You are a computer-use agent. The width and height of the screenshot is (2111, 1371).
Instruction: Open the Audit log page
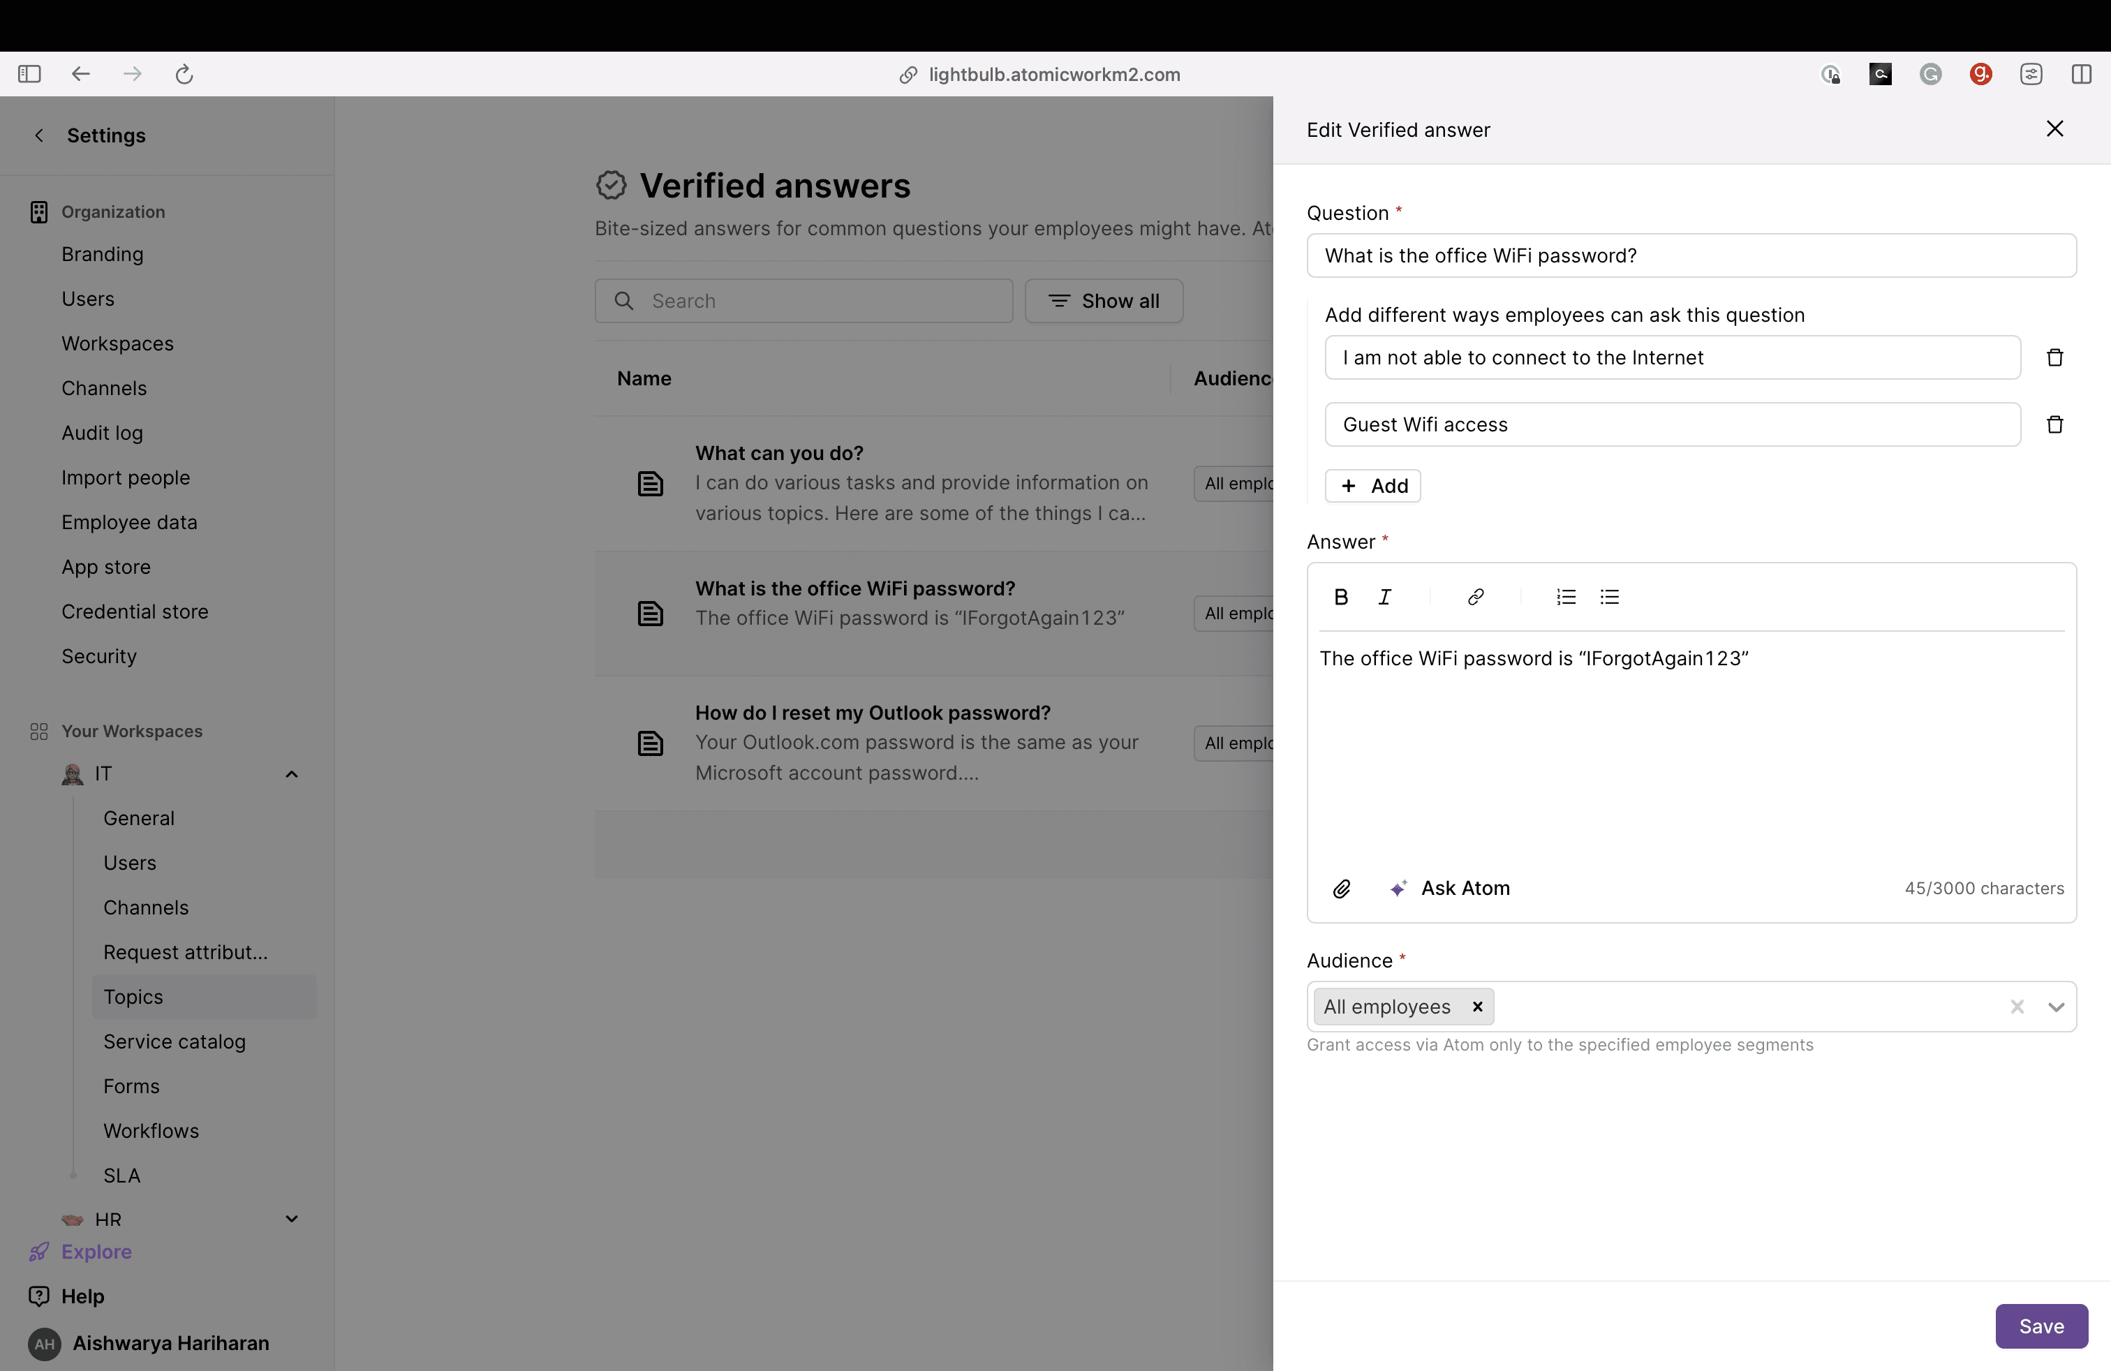(x=102, y=433)
